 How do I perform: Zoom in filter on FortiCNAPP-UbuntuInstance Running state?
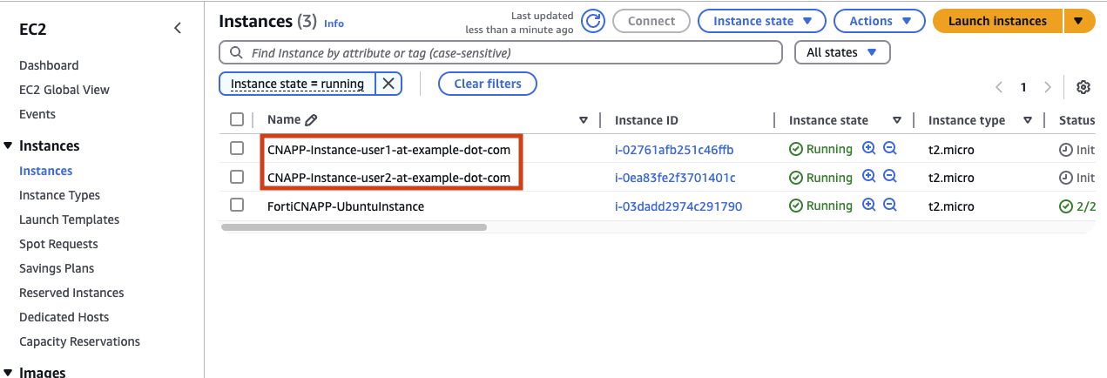[868, 206]
